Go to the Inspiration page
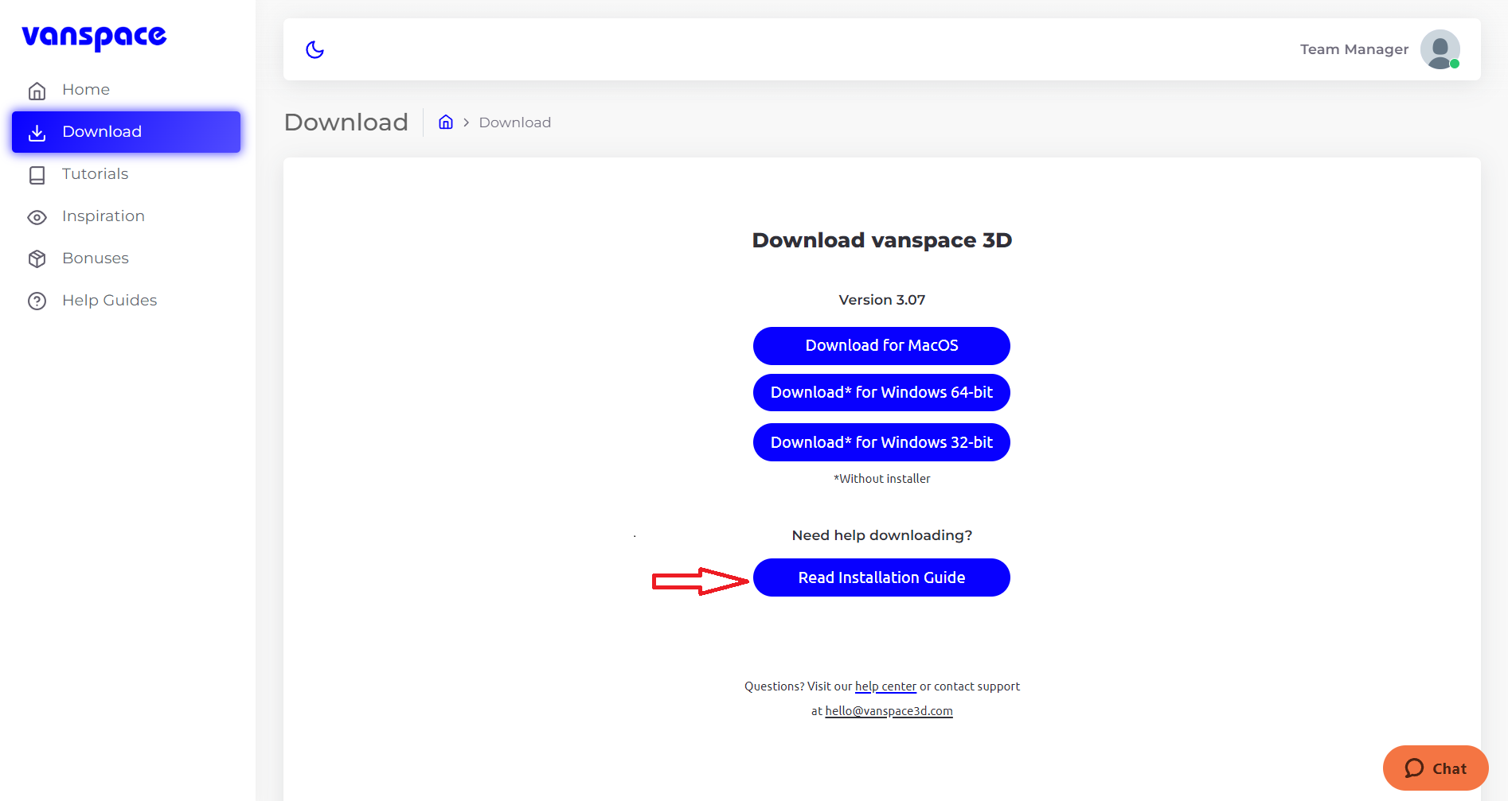1508x801 pixels. [104, 216]
